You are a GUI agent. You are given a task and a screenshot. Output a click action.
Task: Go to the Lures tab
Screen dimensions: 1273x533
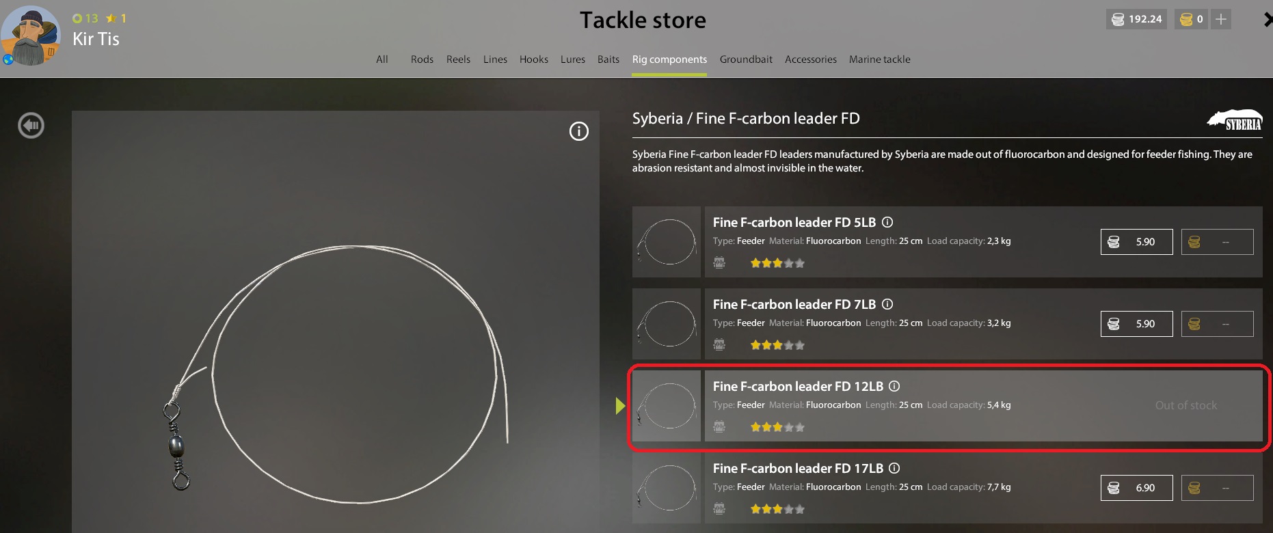click(572, 59)
